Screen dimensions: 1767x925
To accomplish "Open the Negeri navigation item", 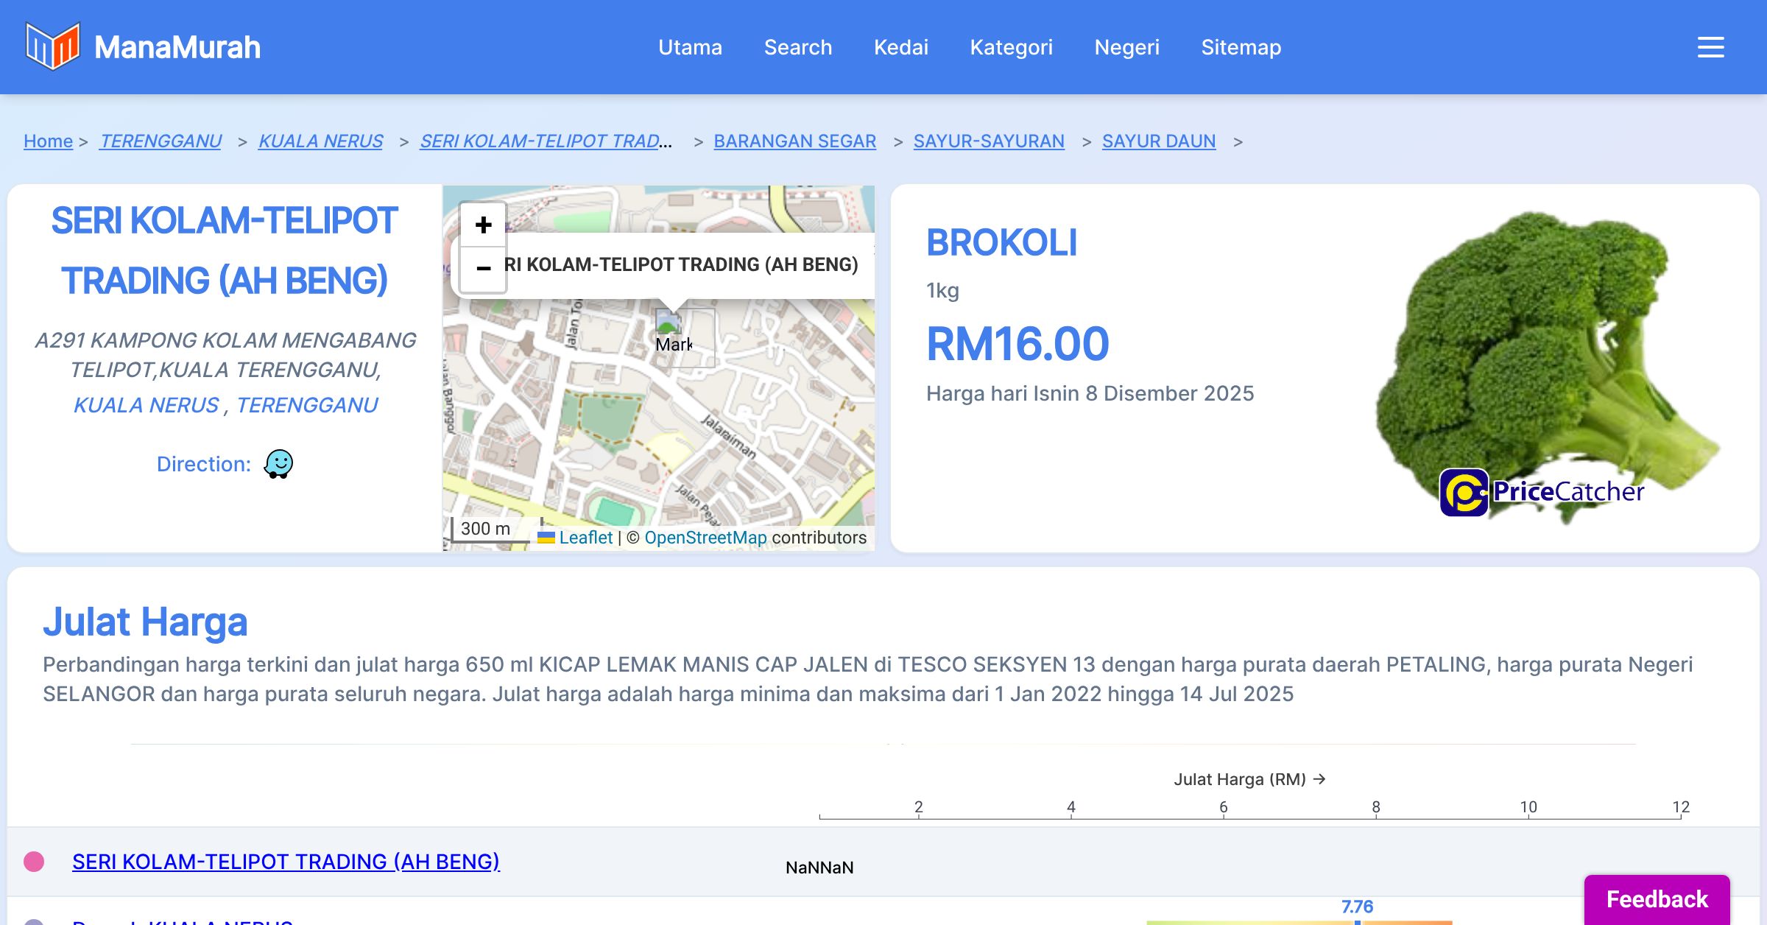I will pyautogui.click(x=1126, y=47).
